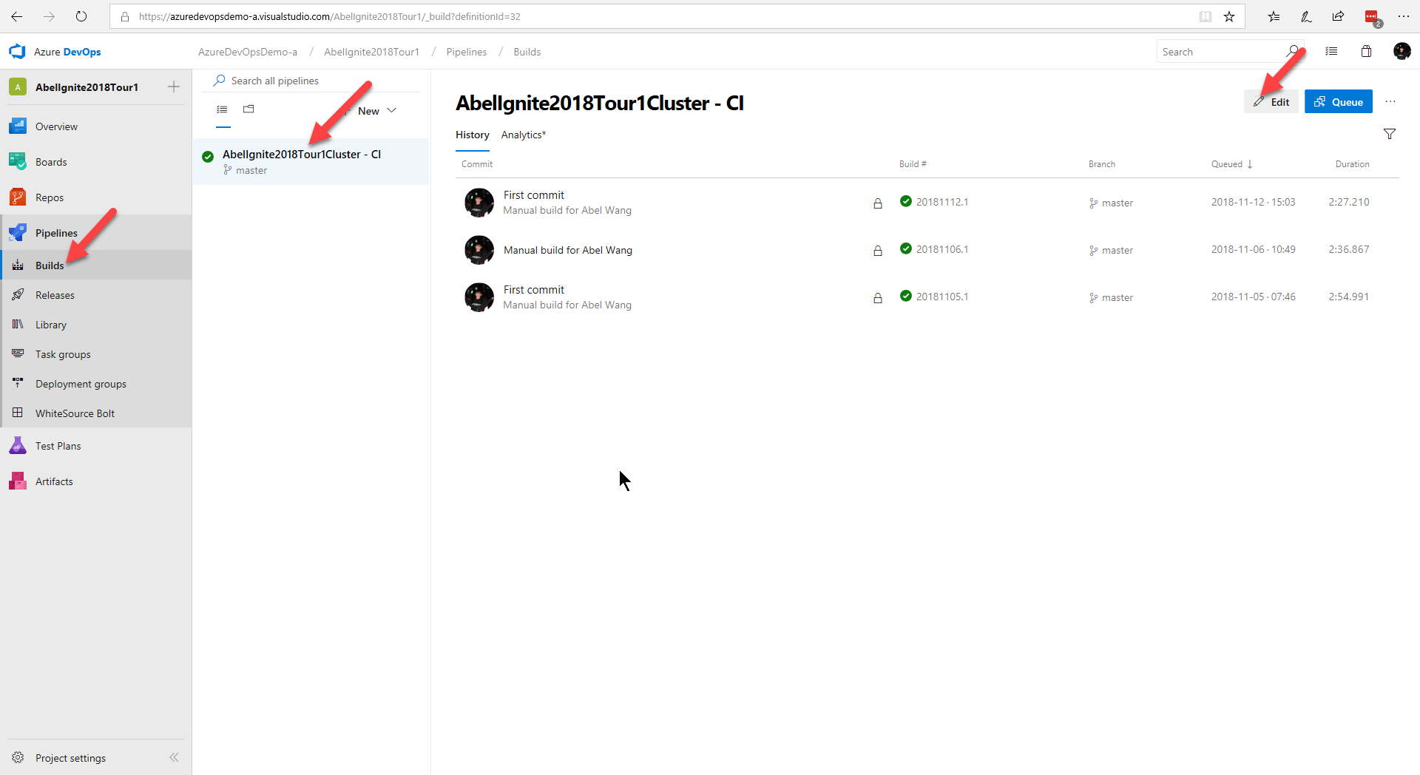Switch to pipelines folder view icon
Screen dimensions: 1420x775
(248, 109)
